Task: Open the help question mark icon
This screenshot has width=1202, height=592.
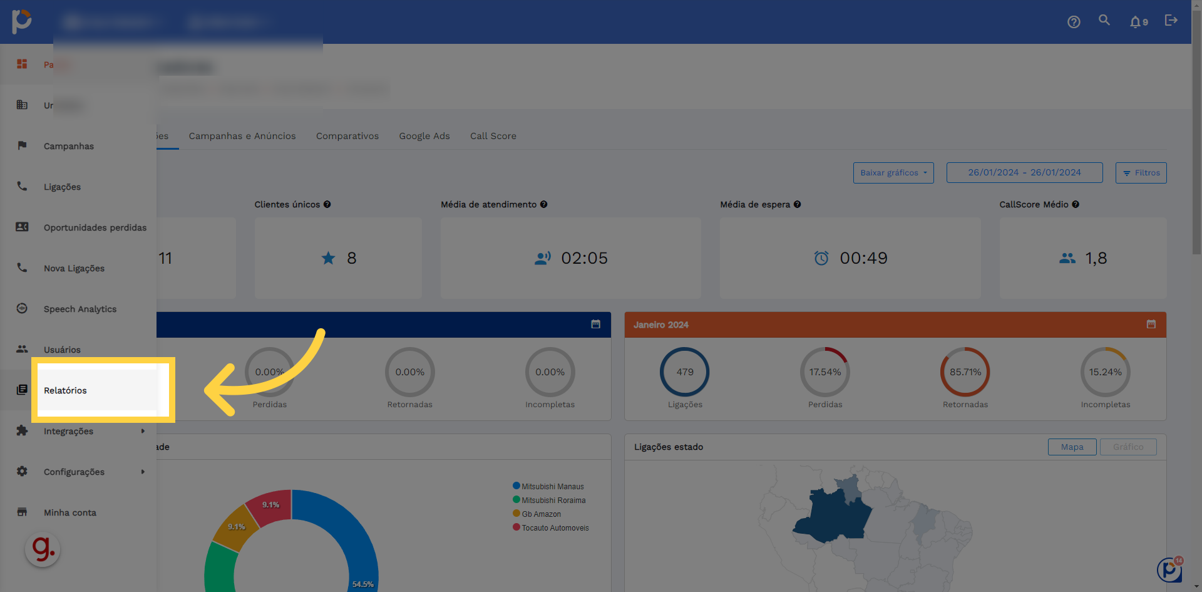Action: tap(1074, 22)
